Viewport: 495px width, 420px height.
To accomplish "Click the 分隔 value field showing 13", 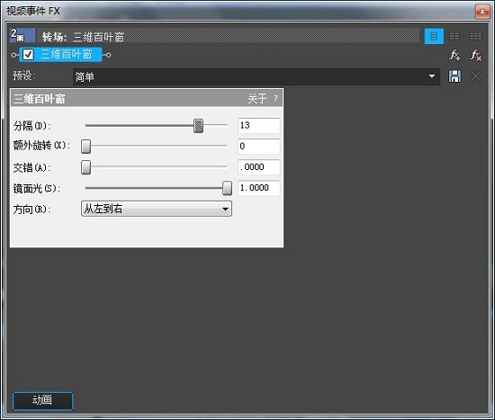I will 259,126.
